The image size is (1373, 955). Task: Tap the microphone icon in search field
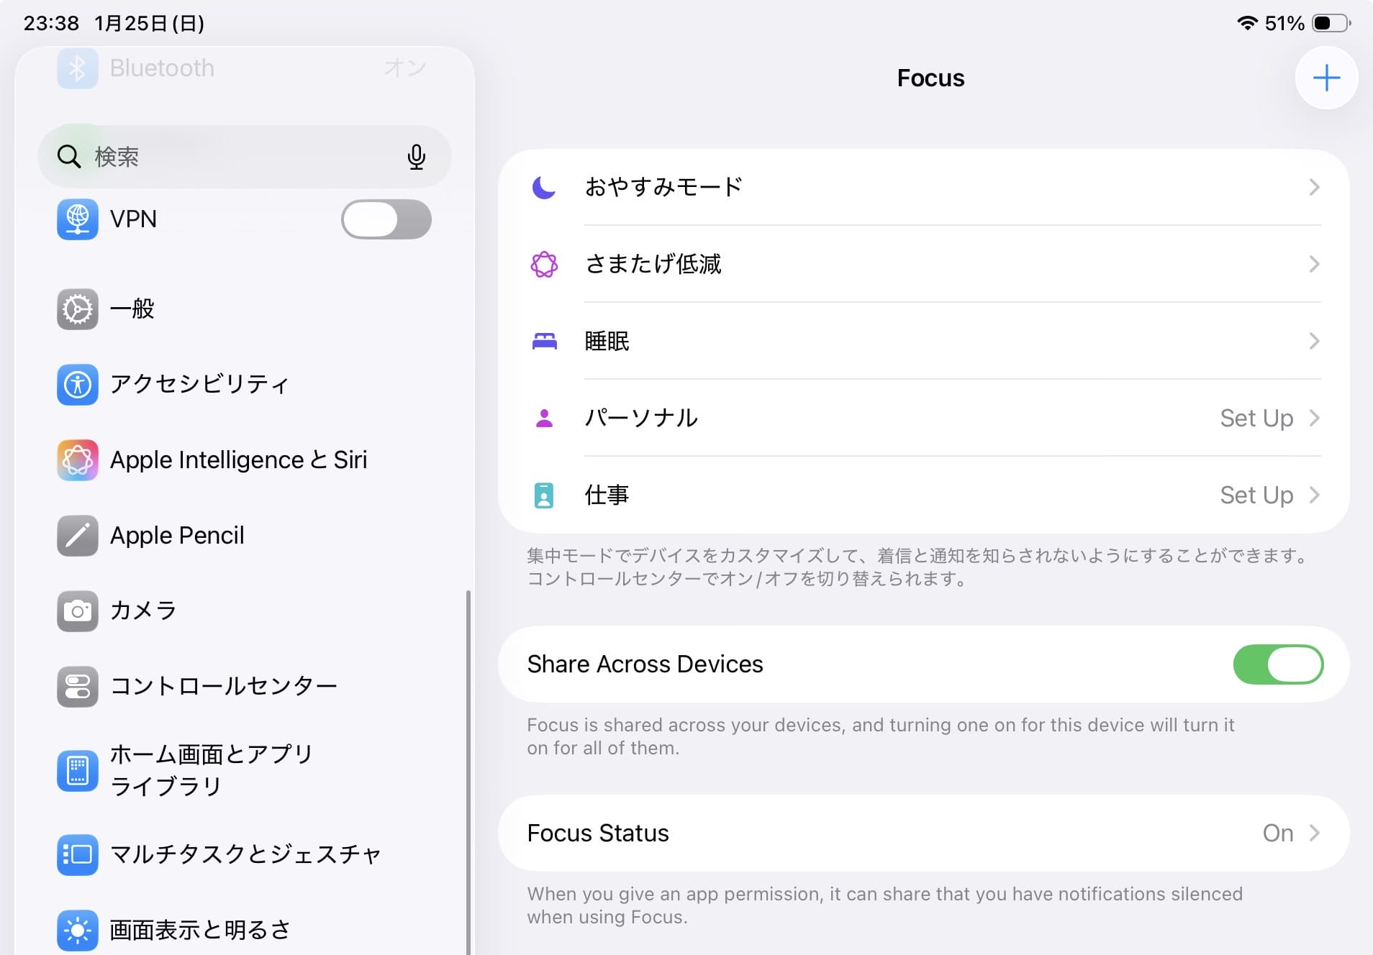pos(416,157)
